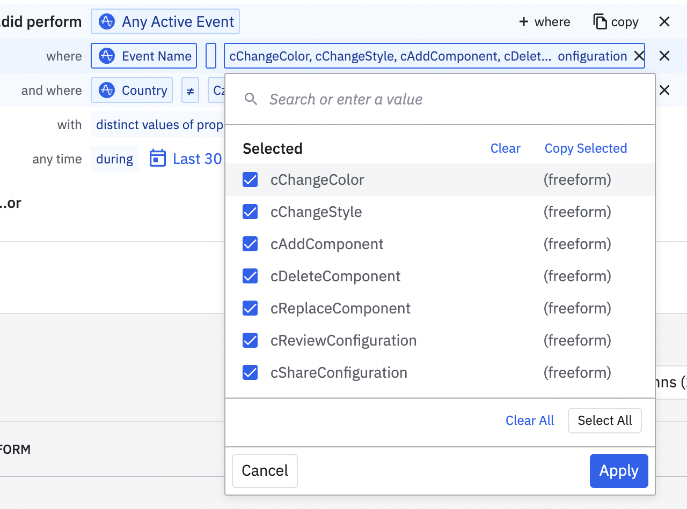Click the plus where filter icon
Screen dimensions: 687x509
click(524, 22)
